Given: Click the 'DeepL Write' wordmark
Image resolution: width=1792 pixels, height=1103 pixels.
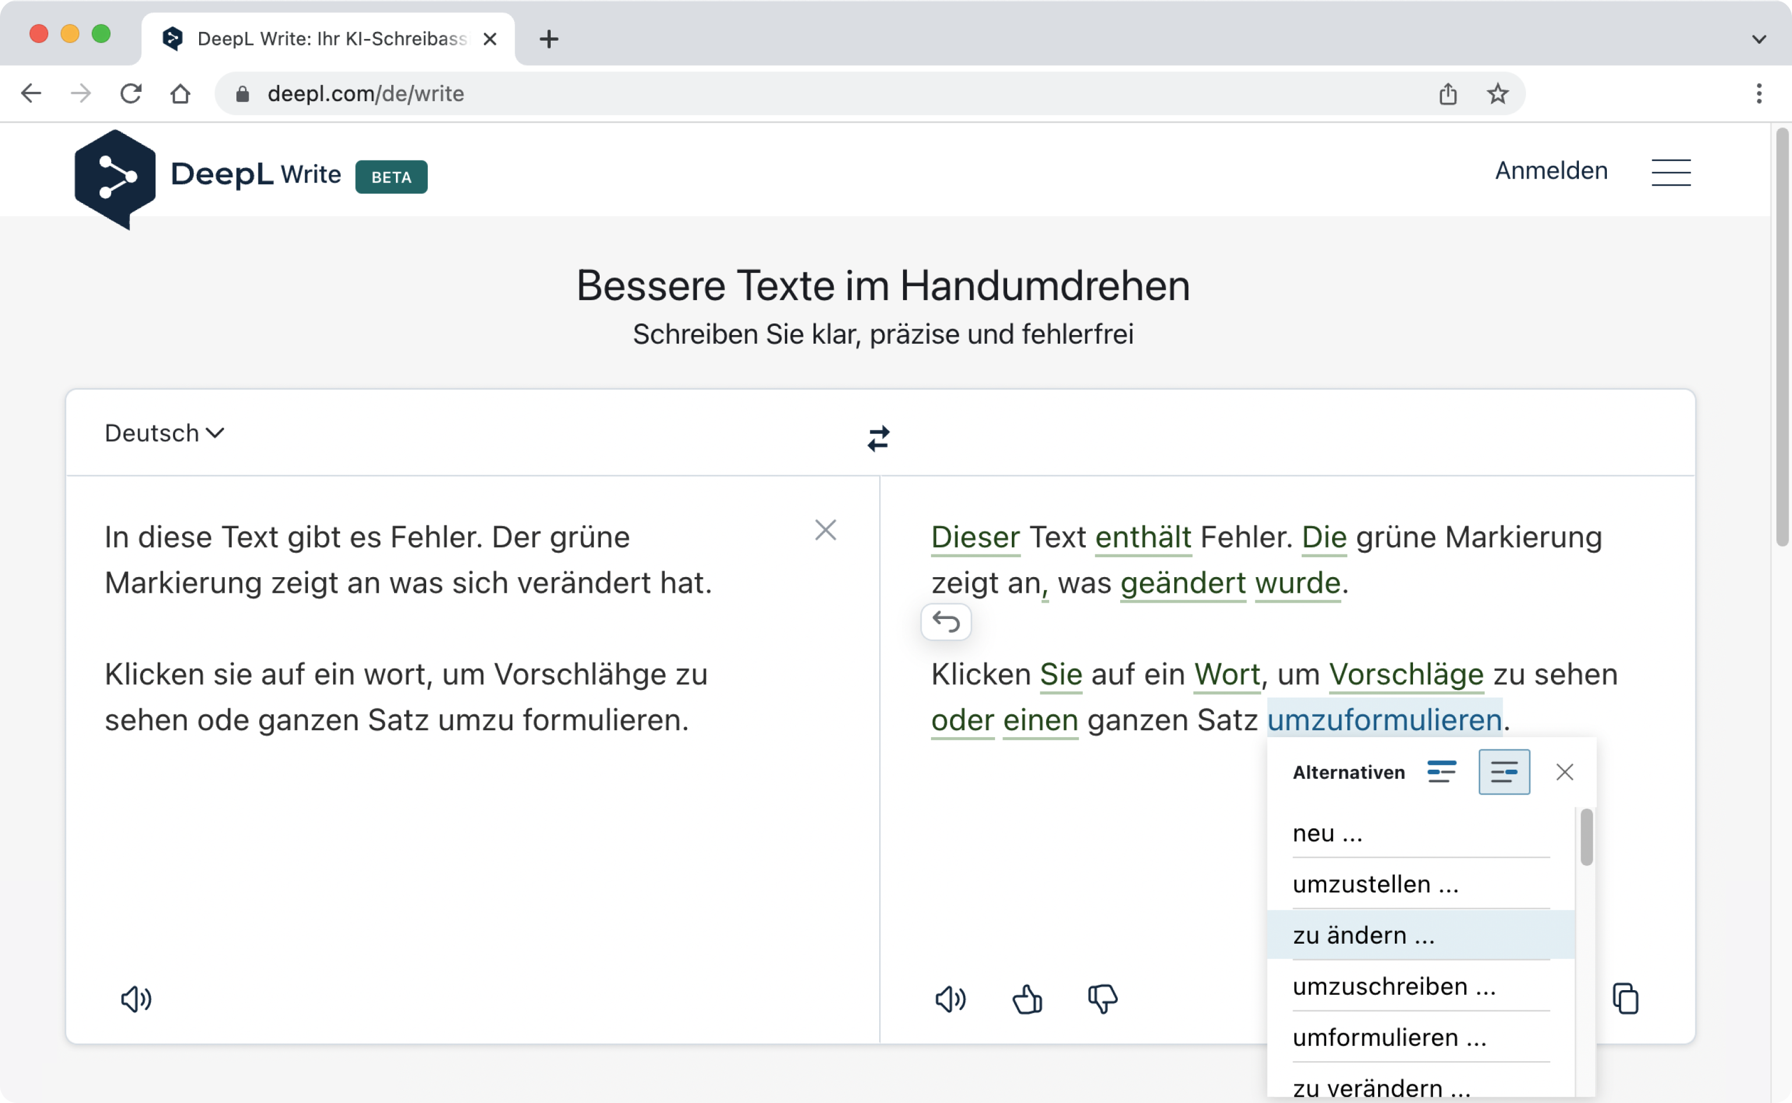Looking at the screenshot, I should pyautogui.click(x=256, y=175).
